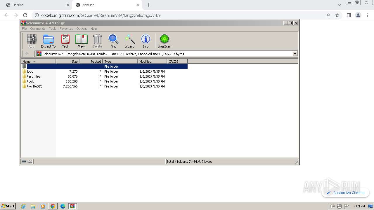Screen dimensions: 374x210
Task: Sort by CRC32 column header
Action: [177, 62]
